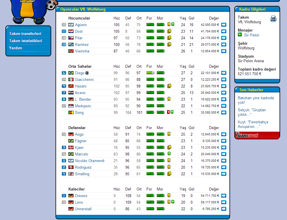Image resolution: width=287 pixels, height=220 pixels.
Task: Click shirt number 1 icon beside Drewes
Action: (64, 196)
